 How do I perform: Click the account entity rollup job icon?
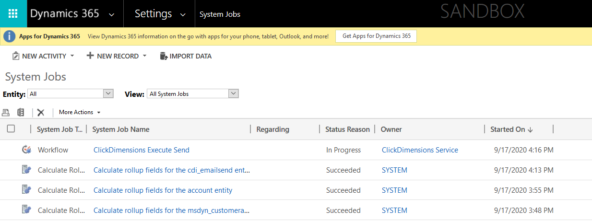click(26, 189)
